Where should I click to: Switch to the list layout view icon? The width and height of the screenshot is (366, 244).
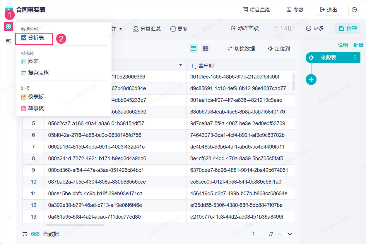[x=194, y=48]
